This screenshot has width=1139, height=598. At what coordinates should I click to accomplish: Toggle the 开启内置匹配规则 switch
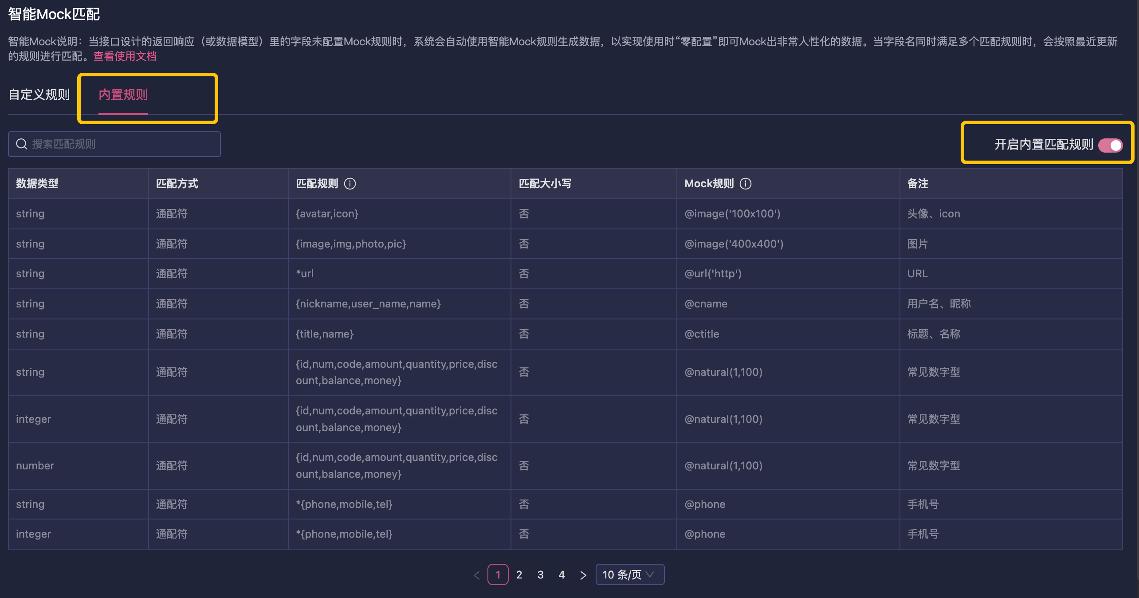pos(1111,145)
